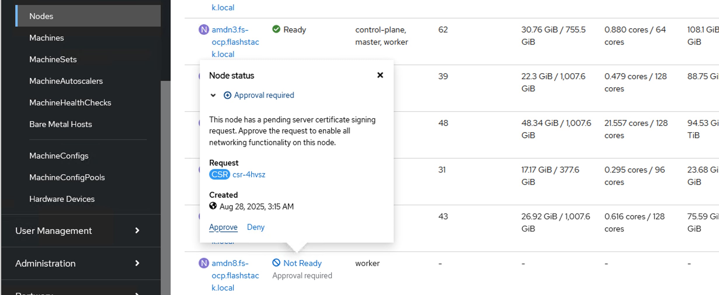Close the Node status popover

pos(380,75)
